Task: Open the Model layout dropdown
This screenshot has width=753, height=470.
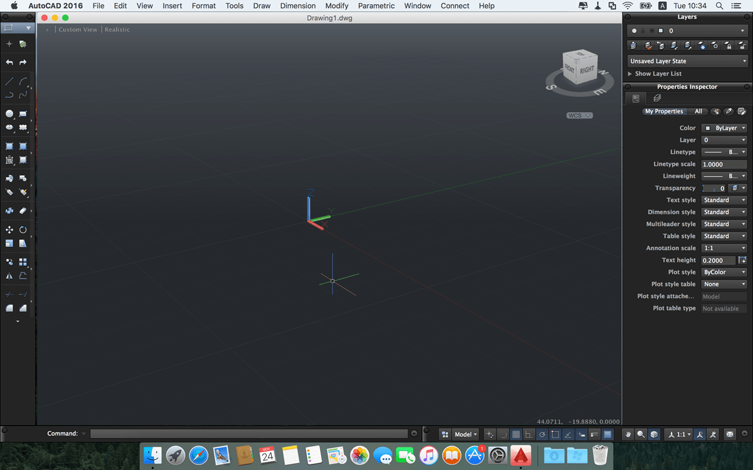Action: pos(466,434)
